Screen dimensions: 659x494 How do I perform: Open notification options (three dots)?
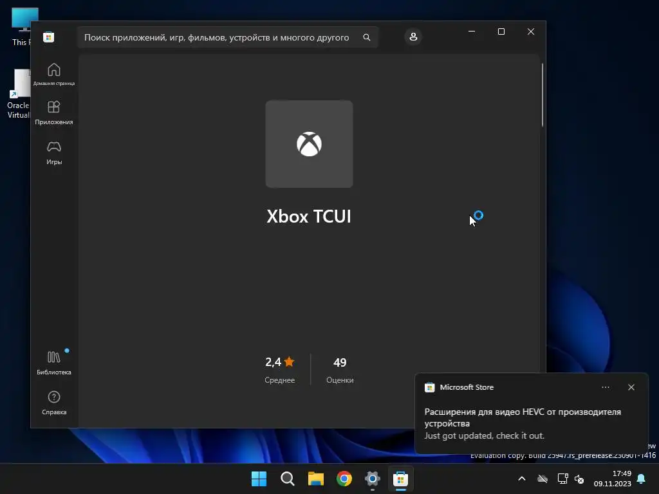click(605, 387)
